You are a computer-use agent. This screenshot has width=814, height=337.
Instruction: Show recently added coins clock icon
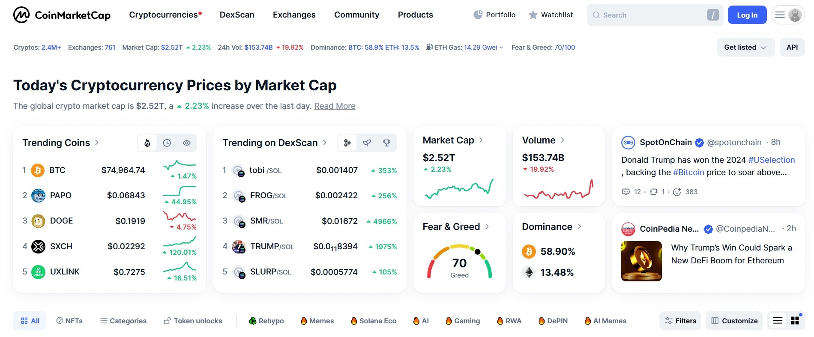pos(167,143)
